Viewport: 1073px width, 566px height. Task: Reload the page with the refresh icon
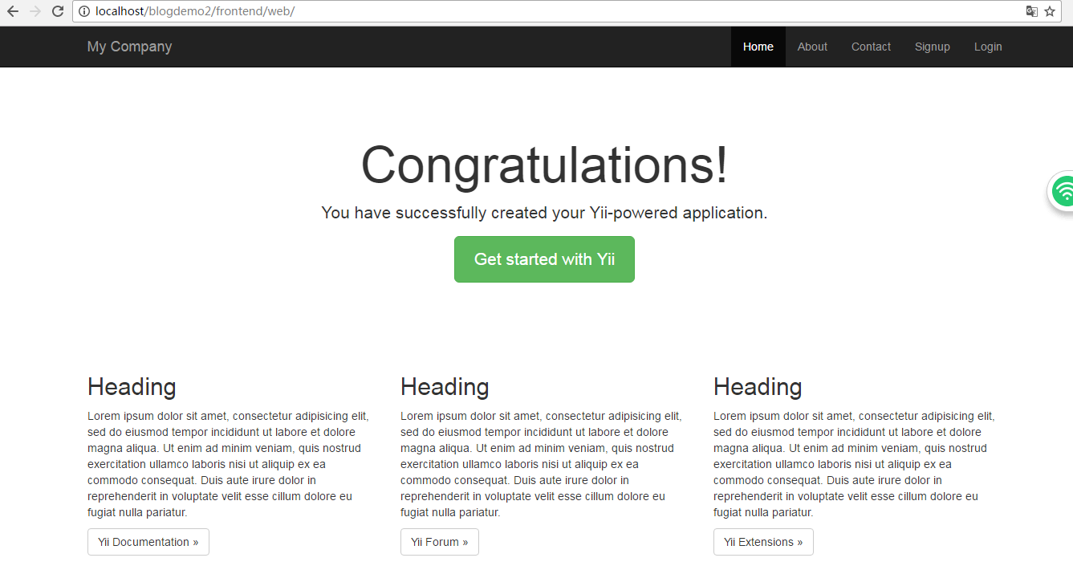tap(58, 11)
